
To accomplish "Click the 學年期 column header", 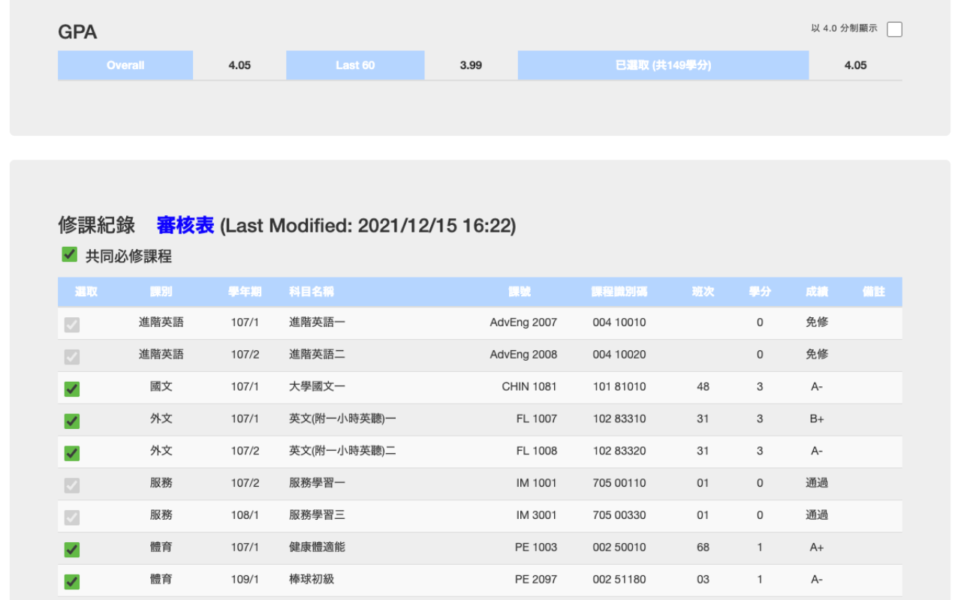I will click(245, 292).
